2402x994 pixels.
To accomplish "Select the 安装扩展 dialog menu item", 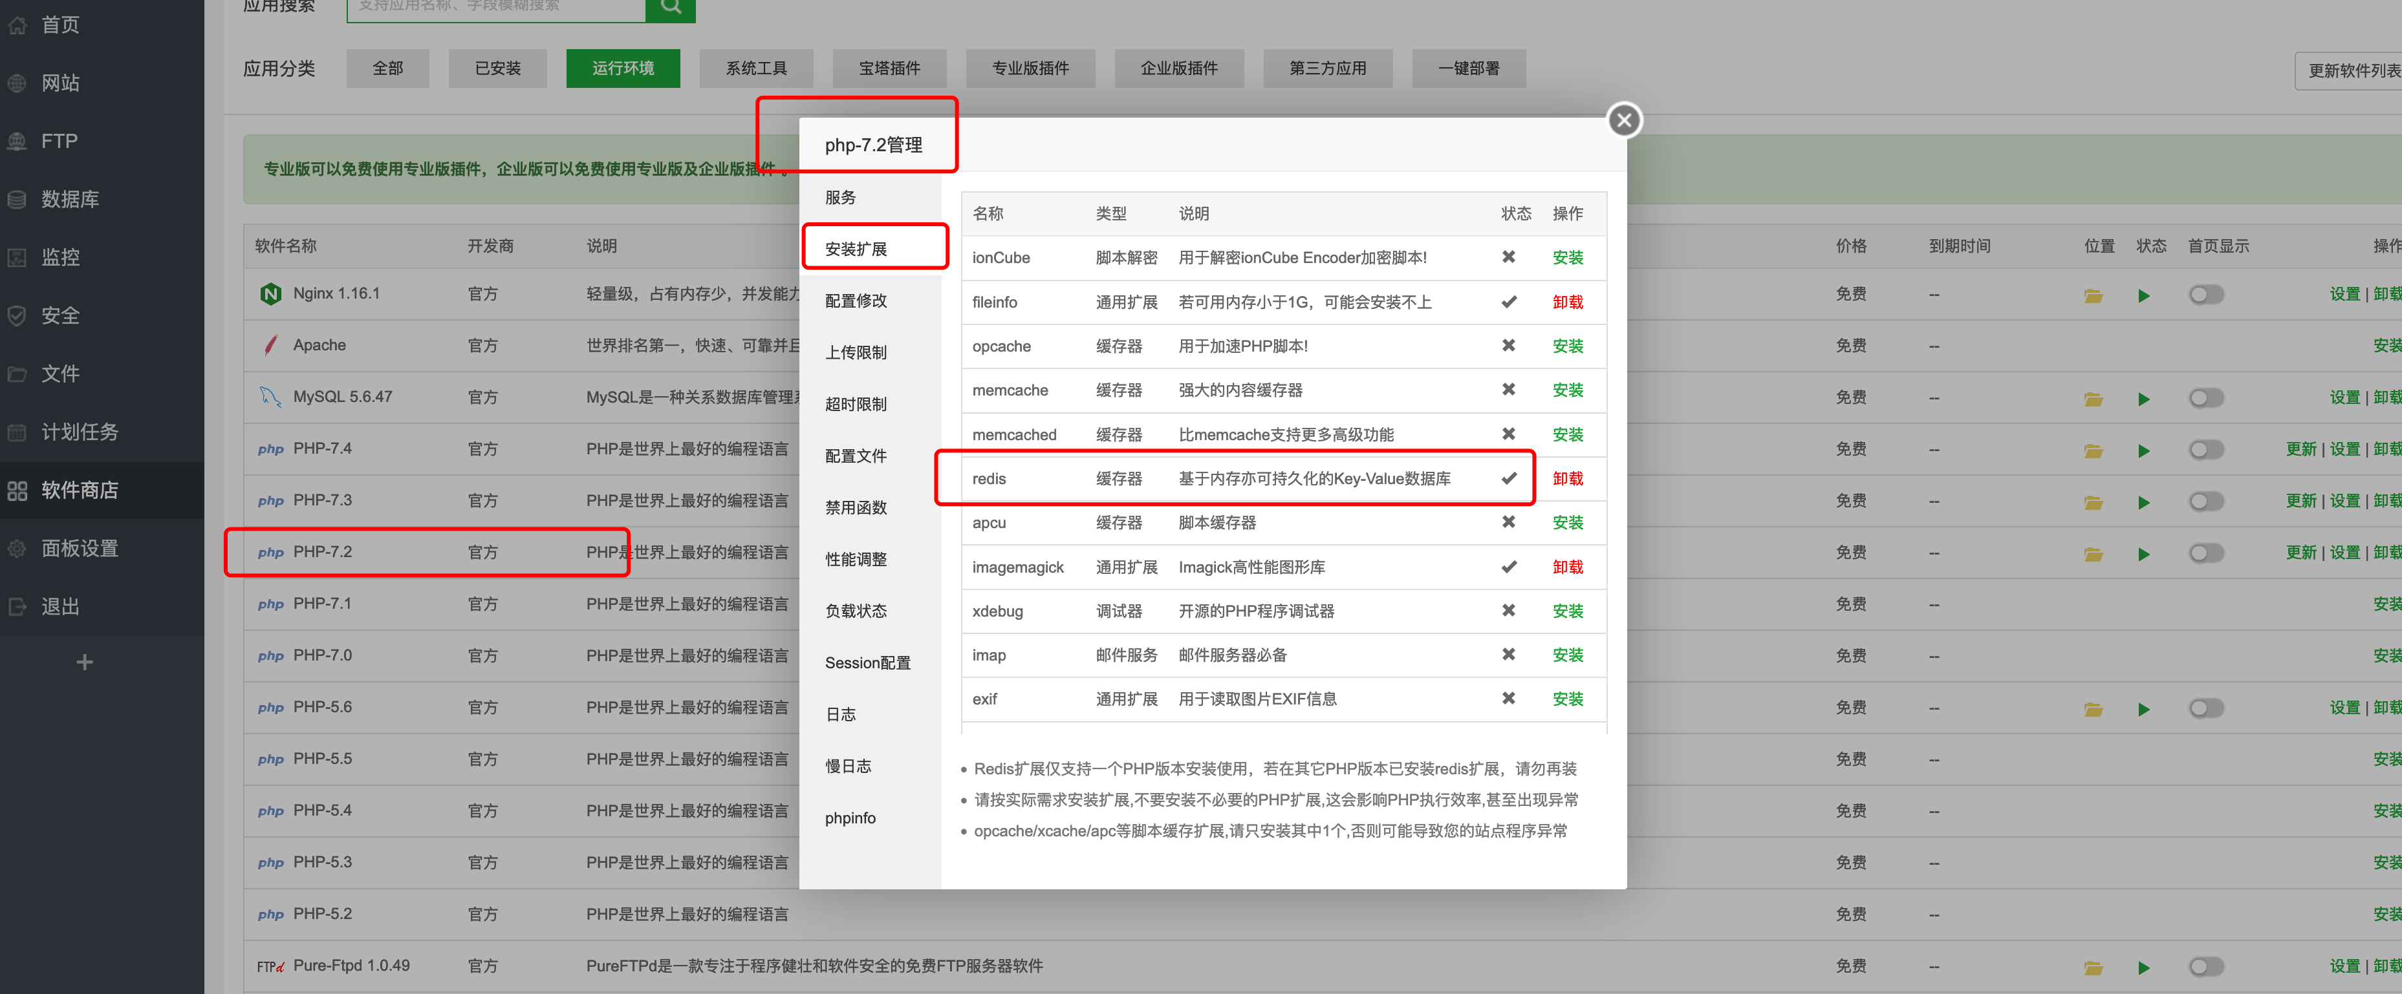I will 871,249.
